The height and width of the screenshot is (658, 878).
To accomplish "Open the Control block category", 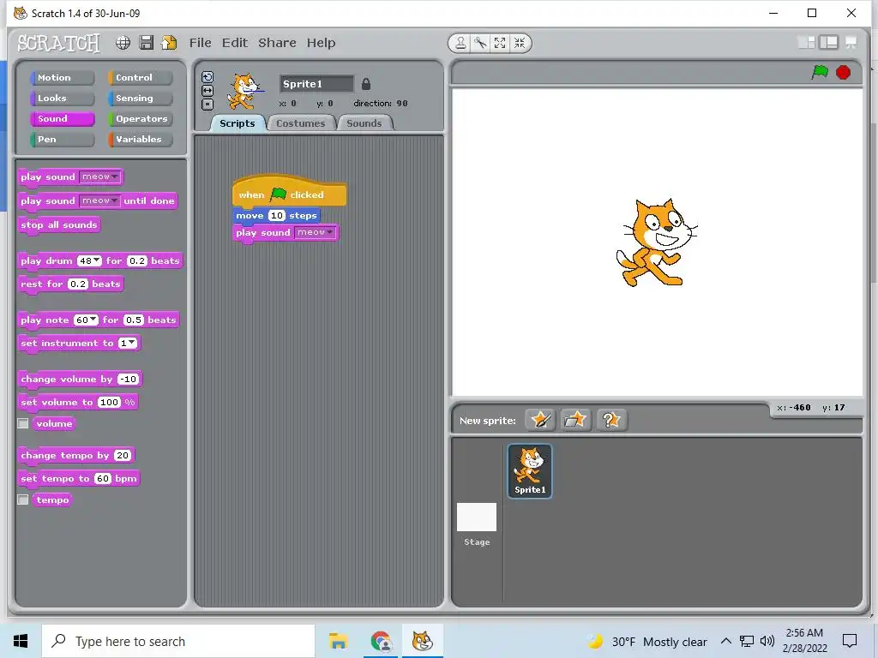I will click(140, 78).
